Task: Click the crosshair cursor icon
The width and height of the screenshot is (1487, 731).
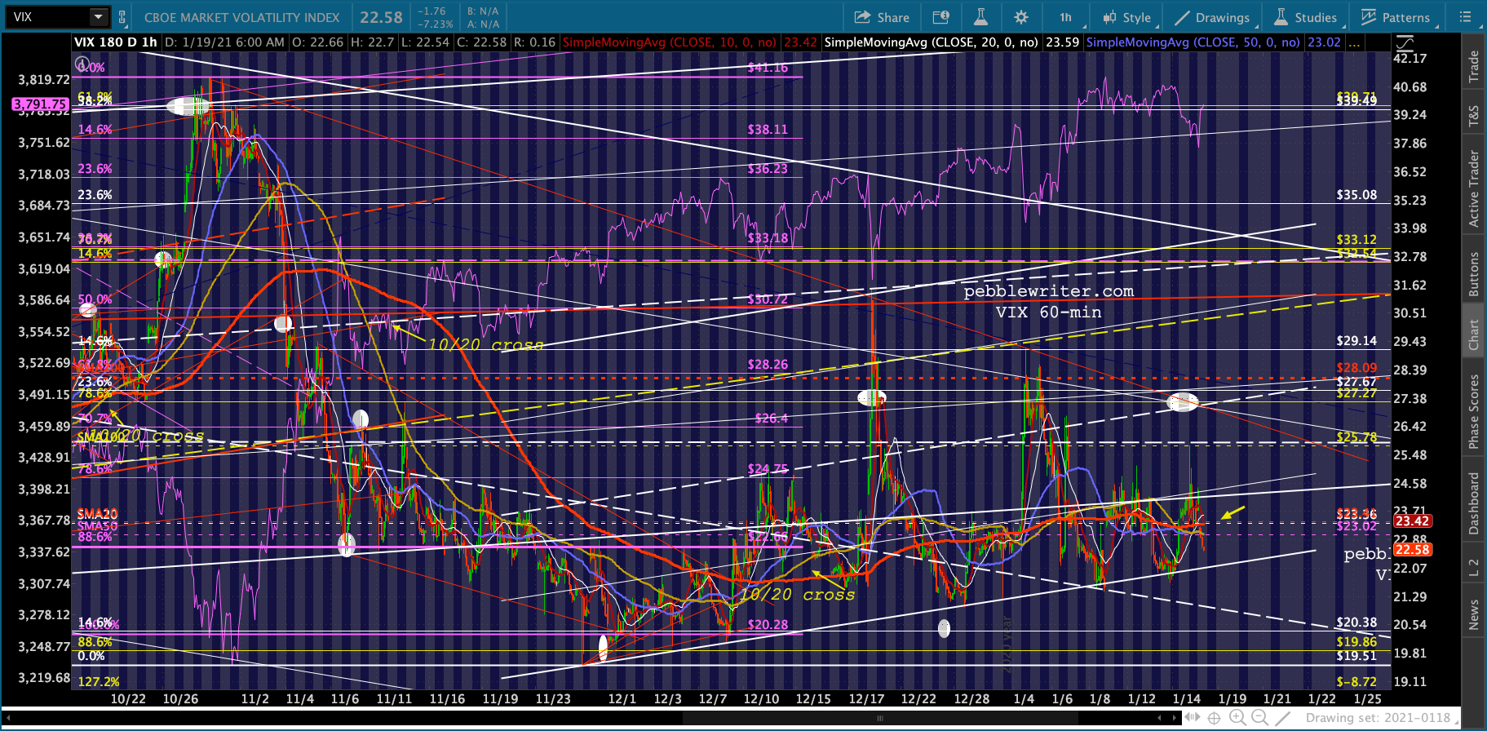Action: 1214,718
